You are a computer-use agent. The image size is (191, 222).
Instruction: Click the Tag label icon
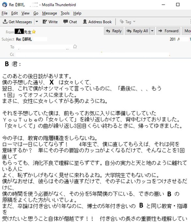(122, 22)
